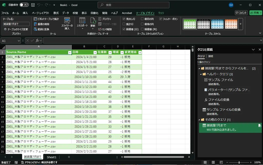Summarize with PivotTable (ピボットテーブルで集計)
Viewport: 263px width, 165px height.
tap(46, 19)
